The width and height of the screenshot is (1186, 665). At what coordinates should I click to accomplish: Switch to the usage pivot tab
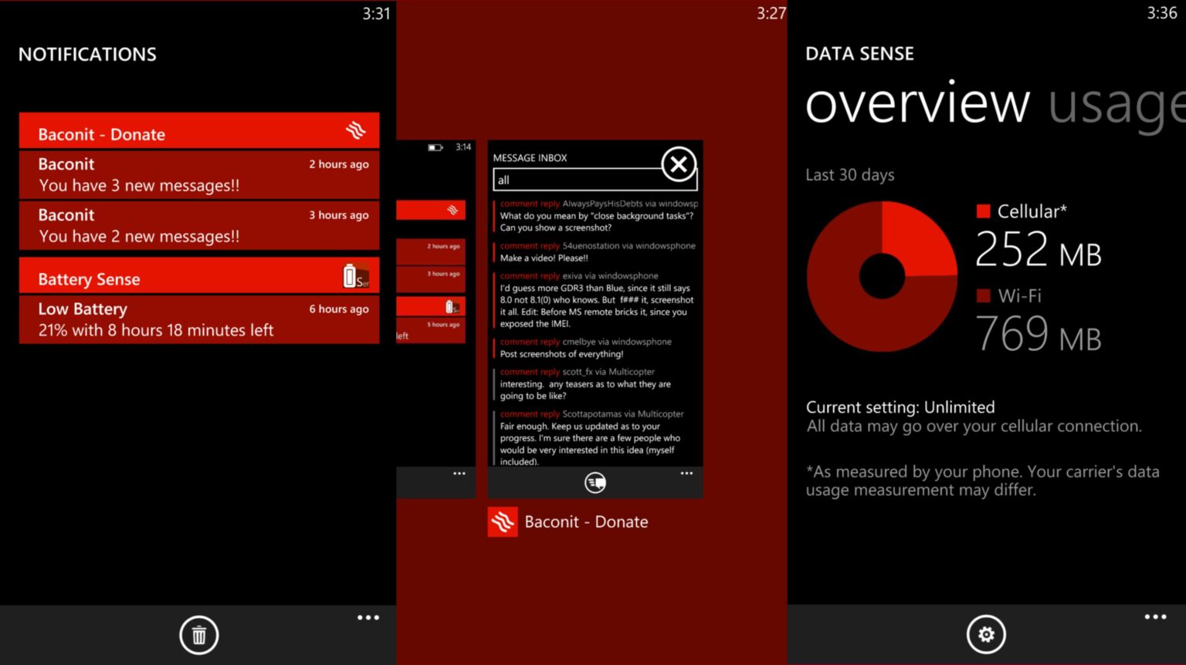click(1116, 104)
